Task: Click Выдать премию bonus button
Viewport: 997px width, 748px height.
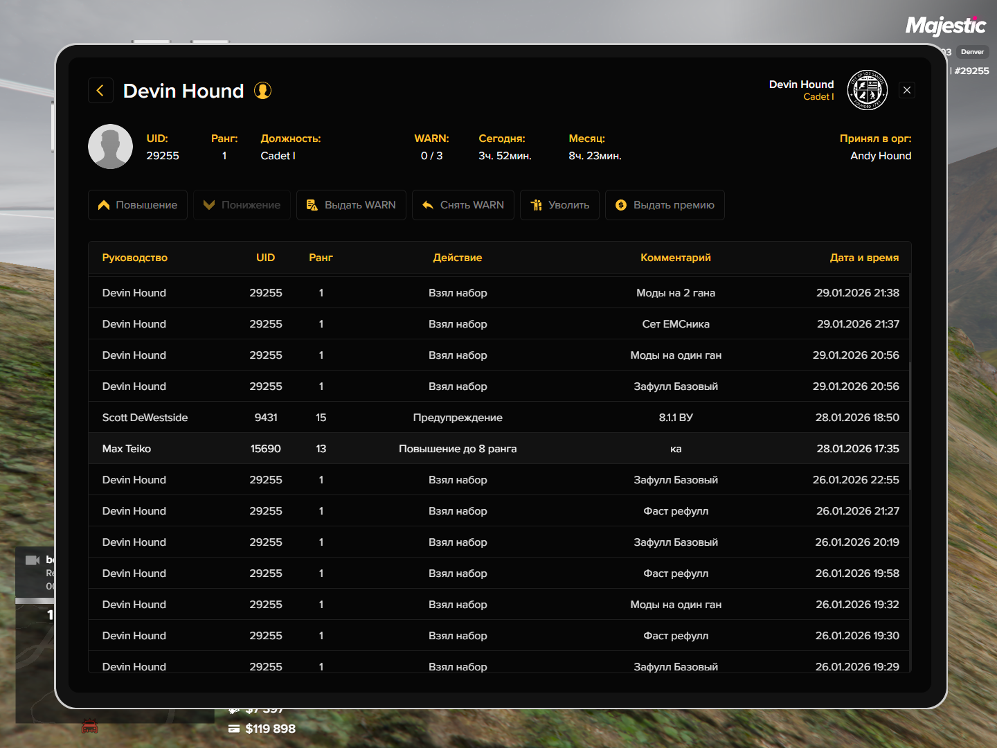Action: [665, 205]
